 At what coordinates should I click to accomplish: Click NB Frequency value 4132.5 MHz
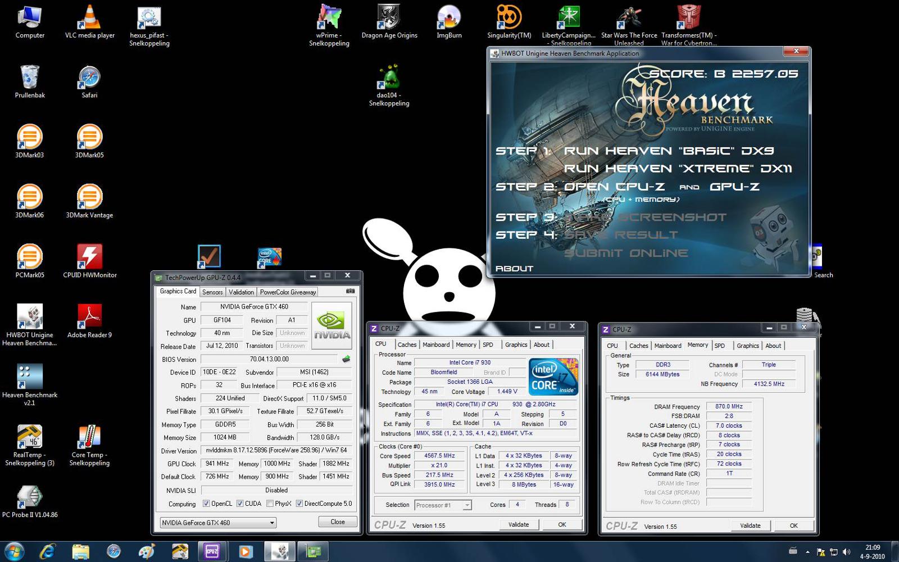point(769,384)
